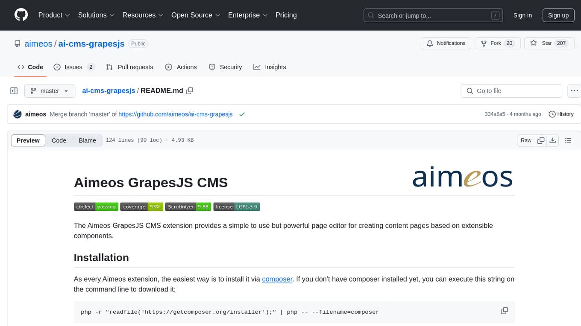The height and width of the screenshot is (326, 581).
Task: View the commit status check mark
Action: 242,114
